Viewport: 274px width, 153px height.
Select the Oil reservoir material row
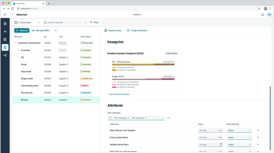pyautogui.click(x=27, y=93)
